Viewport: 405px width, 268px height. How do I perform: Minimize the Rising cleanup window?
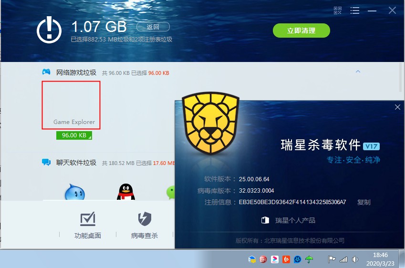tap(372, 11)
